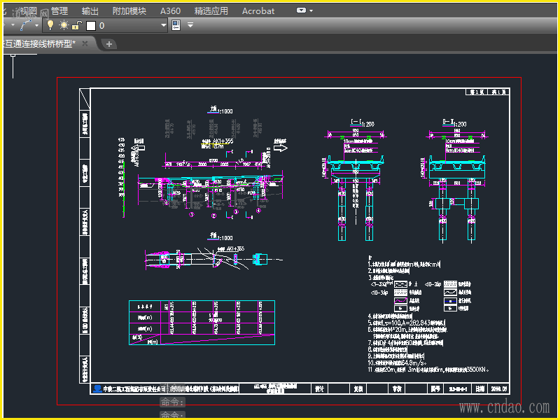Viewport: 560px width, 420px height.
Task: Toggle layer on/off lightbulb icon
Action: point(50,25)
